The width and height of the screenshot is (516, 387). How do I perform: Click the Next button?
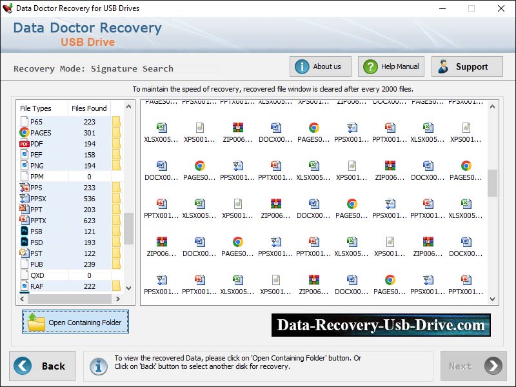pos(473,366)
